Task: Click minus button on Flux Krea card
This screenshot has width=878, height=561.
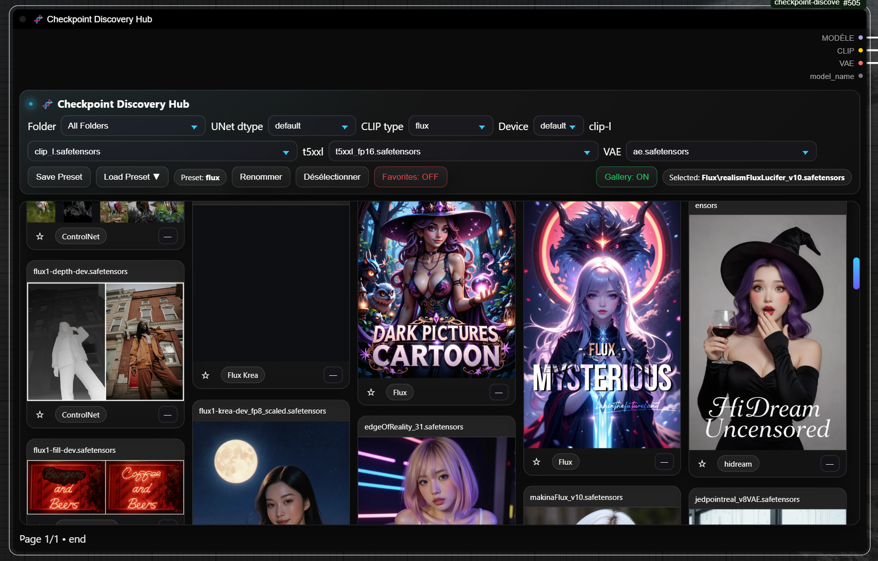Action: (333, 375)
